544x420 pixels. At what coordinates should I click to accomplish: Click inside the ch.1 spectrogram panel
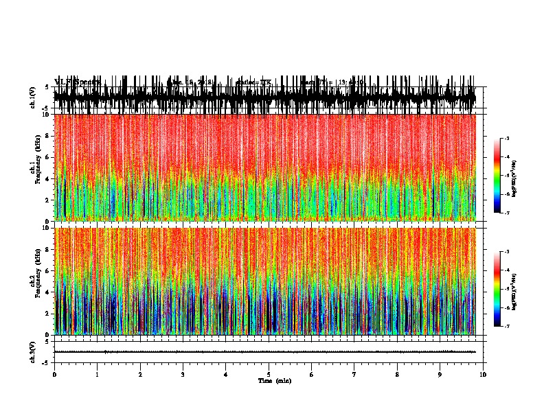pyautogui.click(x=264, y=167)
